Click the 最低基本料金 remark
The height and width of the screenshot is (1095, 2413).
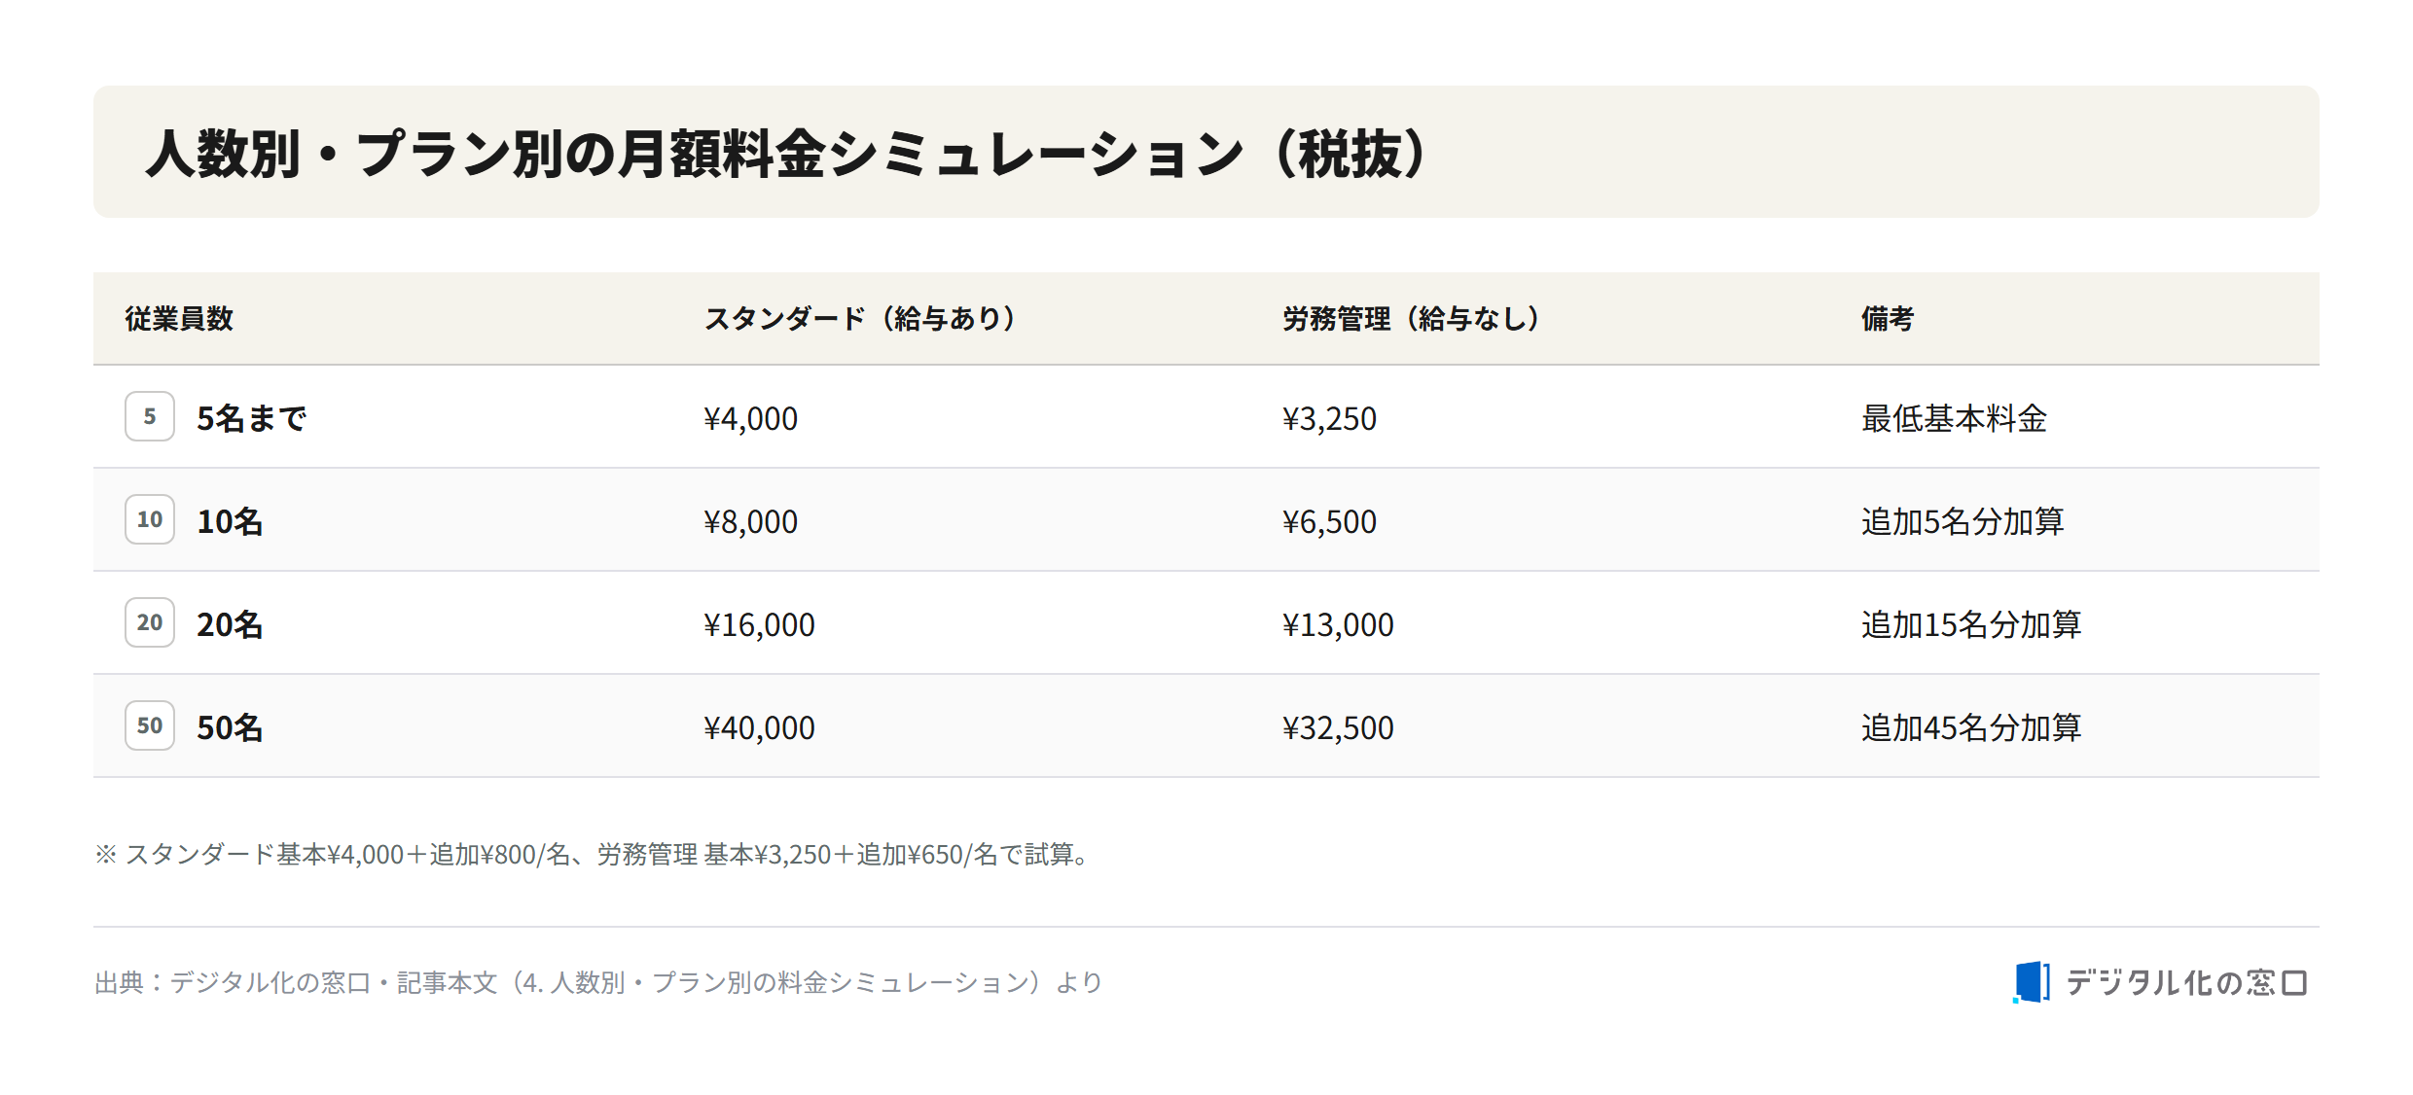[x=1954, y=418]
